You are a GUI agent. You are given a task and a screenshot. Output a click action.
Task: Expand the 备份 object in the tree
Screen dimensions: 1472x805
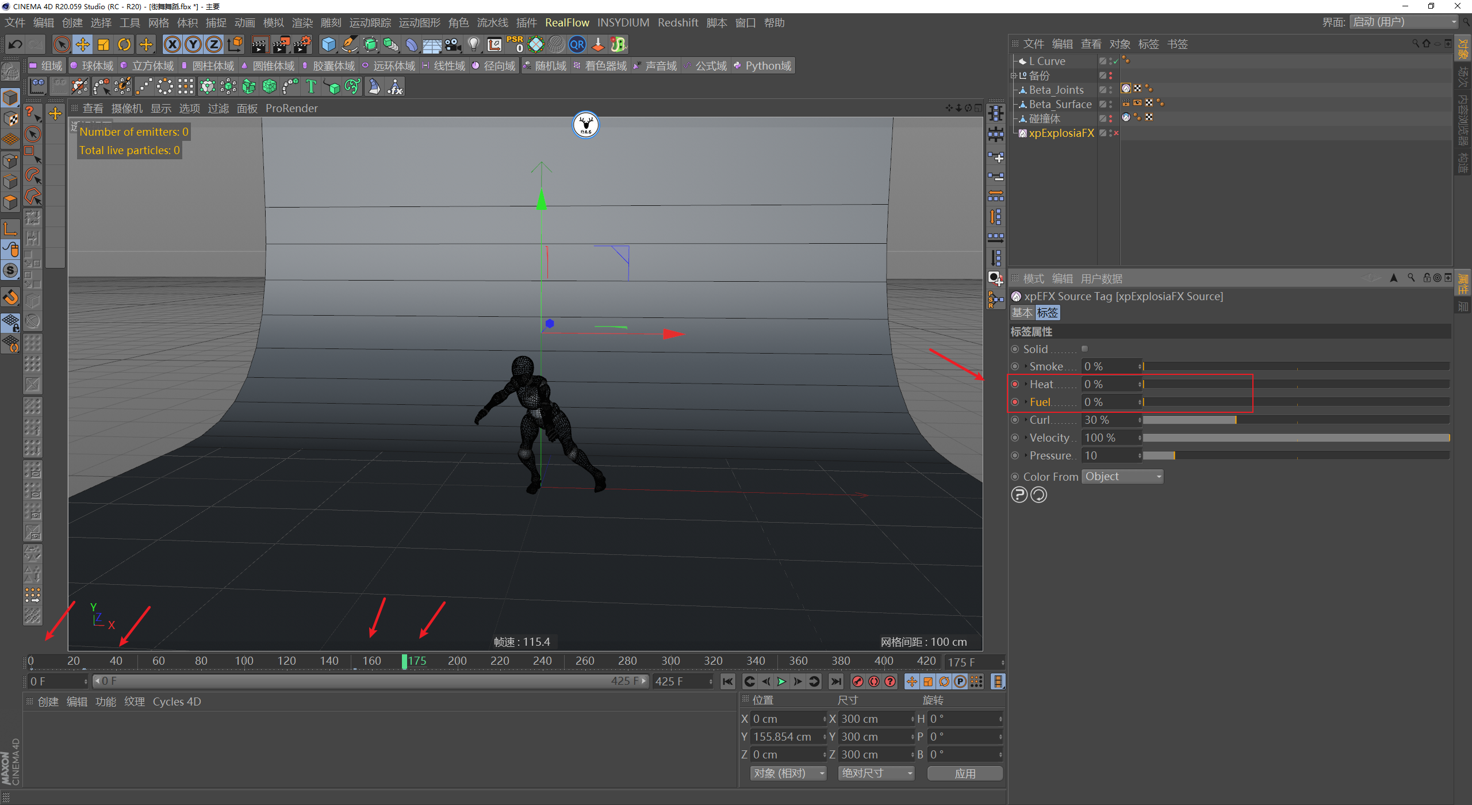[1014, 75]
